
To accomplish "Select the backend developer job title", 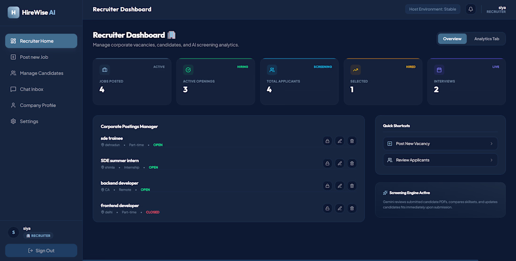I will [x=120, y=183].
